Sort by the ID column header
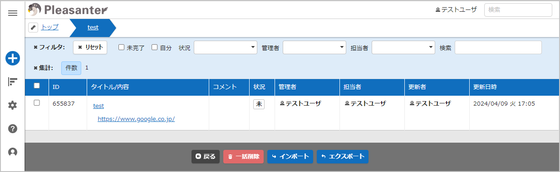The width and height of the screenshot is (560, 172). click(68, 87)
